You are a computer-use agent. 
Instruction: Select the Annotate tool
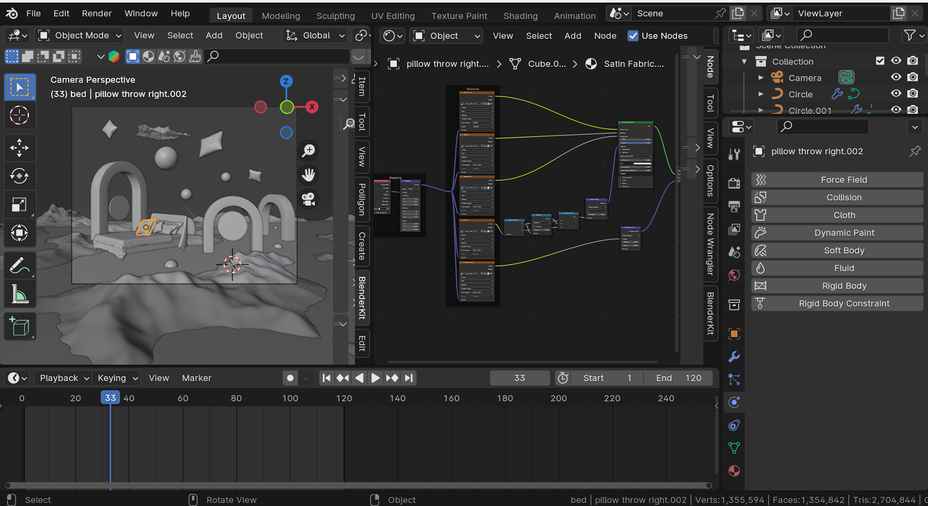tap(20, 265)
